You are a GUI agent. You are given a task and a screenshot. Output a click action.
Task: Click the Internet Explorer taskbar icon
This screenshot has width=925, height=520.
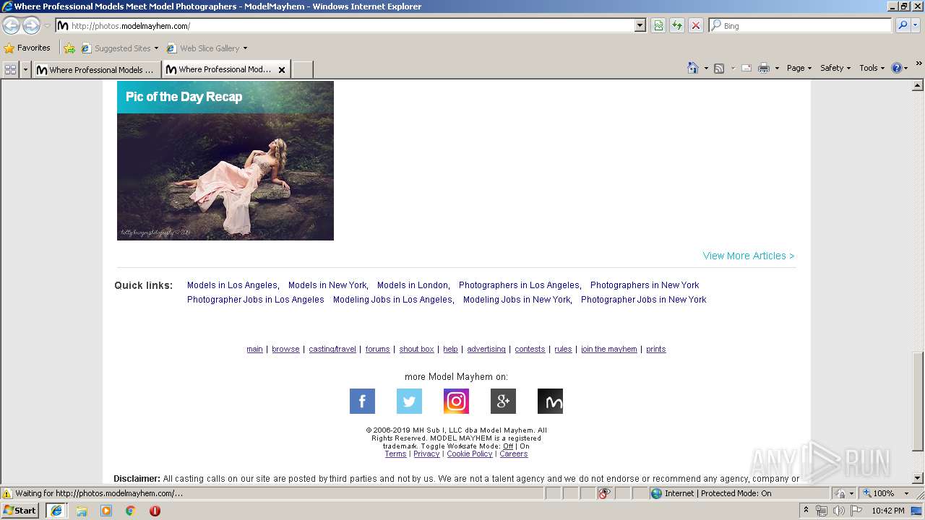point(56,511)
